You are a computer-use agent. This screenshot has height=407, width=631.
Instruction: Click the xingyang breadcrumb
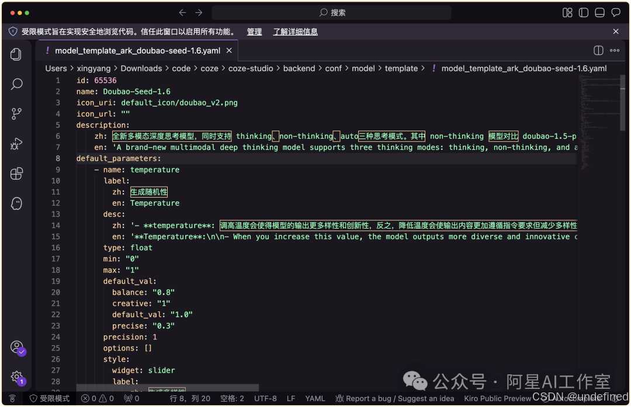[x=93, y=68]
